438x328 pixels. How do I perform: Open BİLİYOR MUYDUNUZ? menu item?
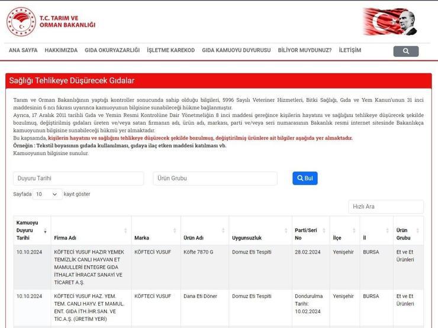tap(305, 50)
